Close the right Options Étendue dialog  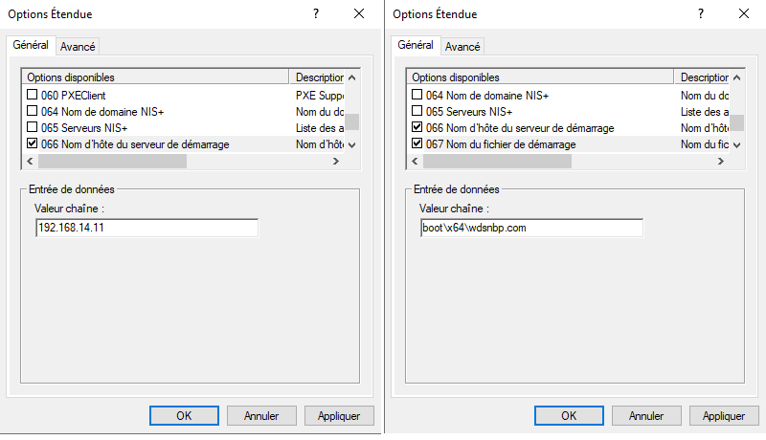tap(744, 14)
